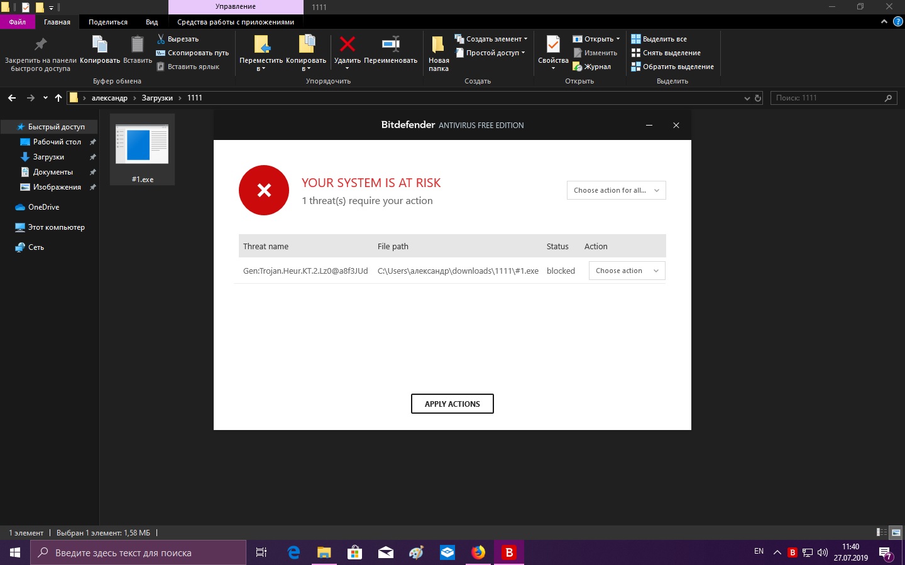This screenshot has width=905, height=565.
Task: Switch to details view toggle
Action: pyautogui.click(x=882, y=532)
